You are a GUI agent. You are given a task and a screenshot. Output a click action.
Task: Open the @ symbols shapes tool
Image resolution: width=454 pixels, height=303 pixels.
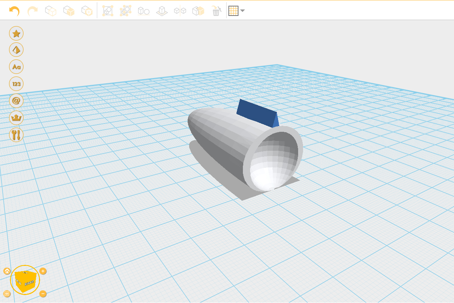pos(16,101)
